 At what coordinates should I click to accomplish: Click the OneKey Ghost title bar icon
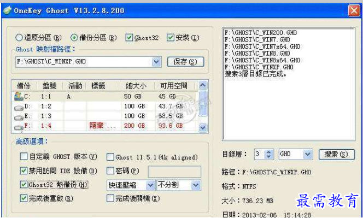pos(7,10)
